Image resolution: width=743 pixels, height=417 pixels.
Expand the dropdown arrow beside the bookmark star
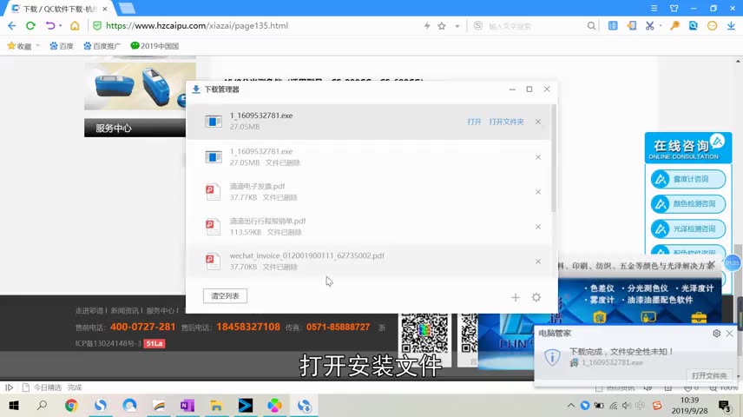457,26
